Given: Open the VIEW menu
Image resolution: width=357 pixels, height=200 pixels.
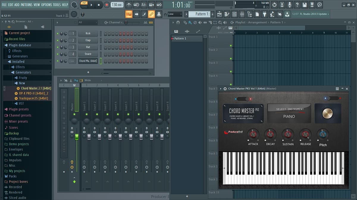Looking at the screenshot, I should [x=37, y=5].
